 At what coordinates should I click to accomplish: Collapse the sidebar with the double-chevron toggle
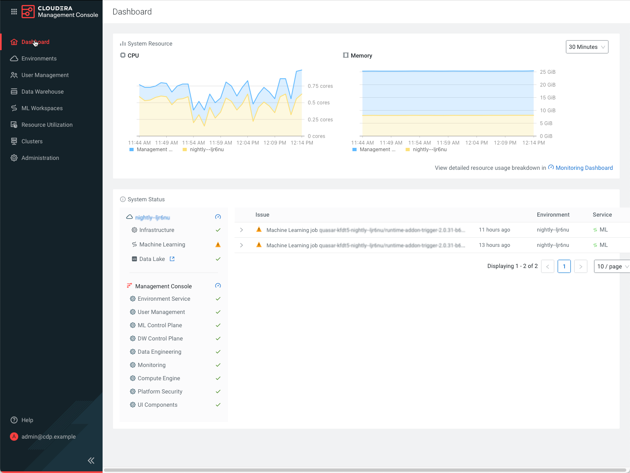pyautogui.click(x=91, y=460)
